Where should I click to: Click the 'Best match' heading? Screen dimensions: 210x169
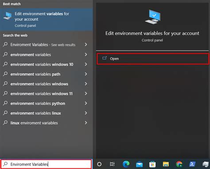click(x=12, y=4)
